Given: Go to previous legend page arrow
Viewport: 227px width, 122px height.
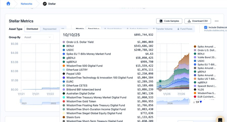Looking at the screenshot, I should click(x=194, y=102).
